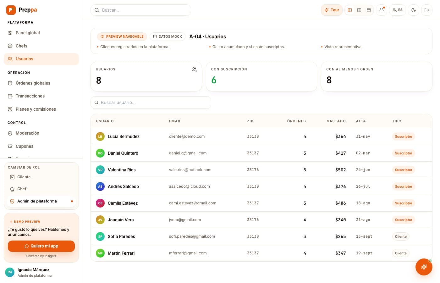Click DATOS MOCK badge
The width and height of the screenshot is (440, 283).
pyautogui.click(x=168, y=36)
